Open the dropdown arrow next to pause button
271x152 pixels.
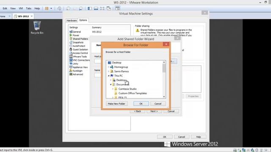(51, 8)
